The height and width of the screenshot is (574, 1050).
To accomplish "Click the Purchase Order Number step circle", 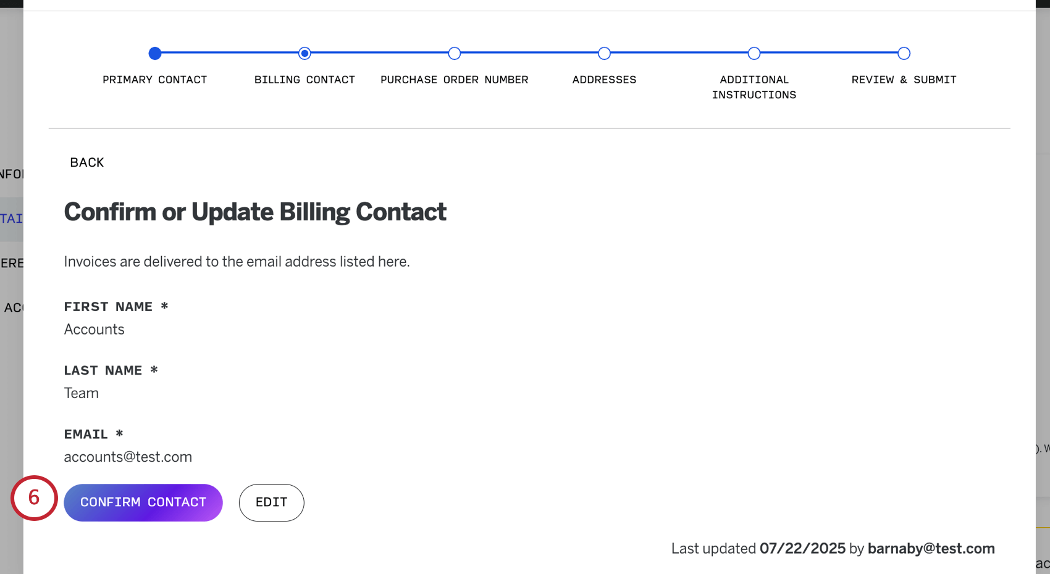I will [455, 54].
